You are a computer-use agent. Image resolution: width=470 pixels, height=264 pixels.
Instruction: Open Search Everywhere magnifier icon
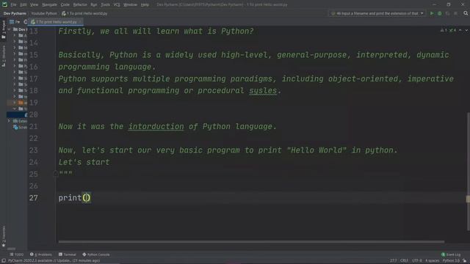coord(466,13)
